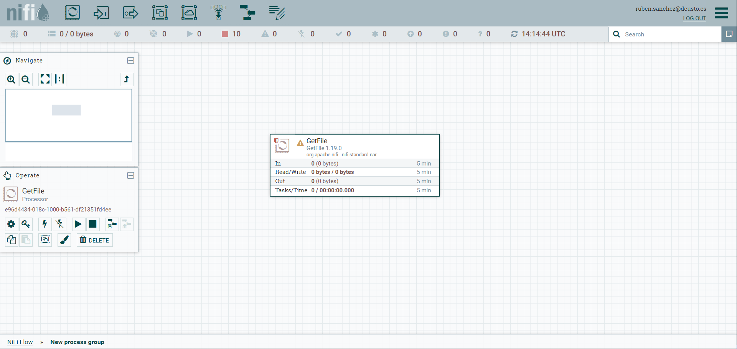Click the Disable crossed lightning icon
The image size is (737, 349).
[59, 224]
